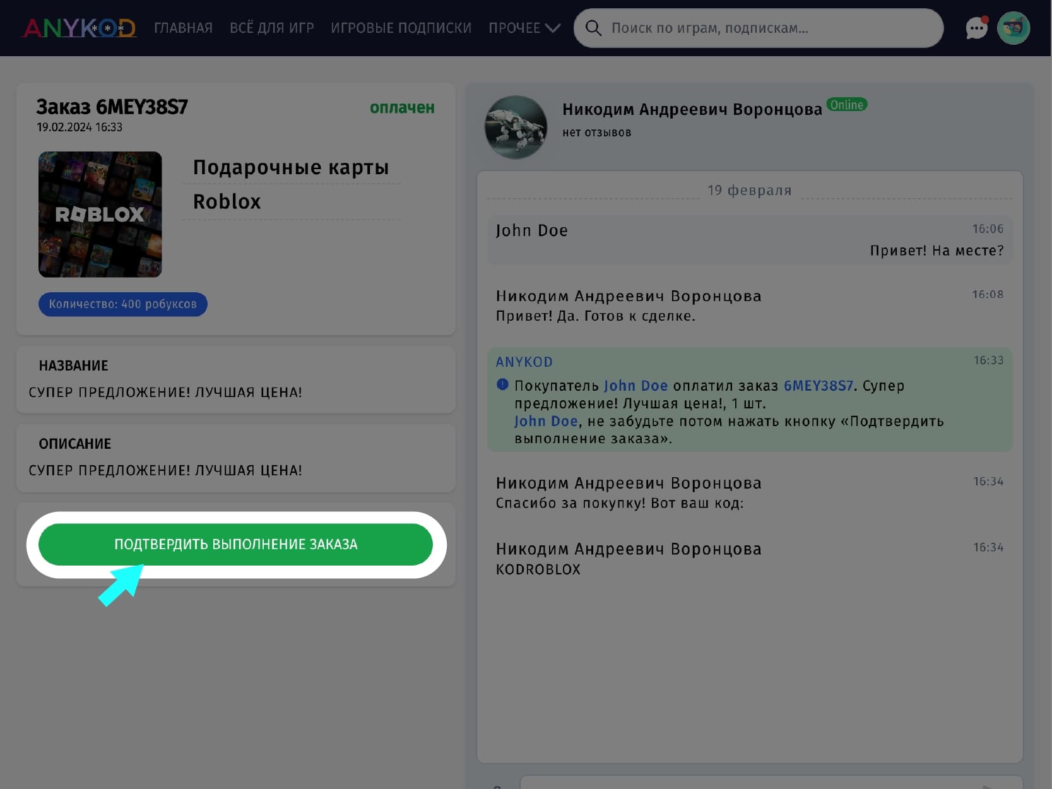
Task: Open seller's avatar picture
Action: click(x=516, y=127)
